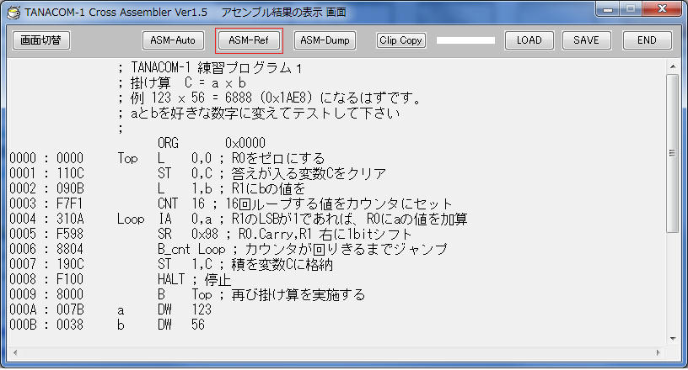The image size is (688, 370).
Task: Click the line 'L 1,b'
Action: (x=185, y=188)
